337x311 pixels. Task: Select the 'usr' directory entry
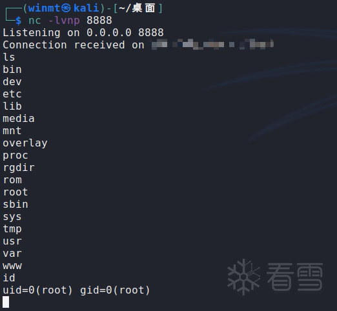tap(12, 241)
